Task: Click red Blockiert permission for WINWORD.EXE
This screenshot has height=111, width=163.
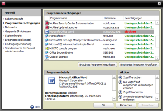Action: pos(130,32)
